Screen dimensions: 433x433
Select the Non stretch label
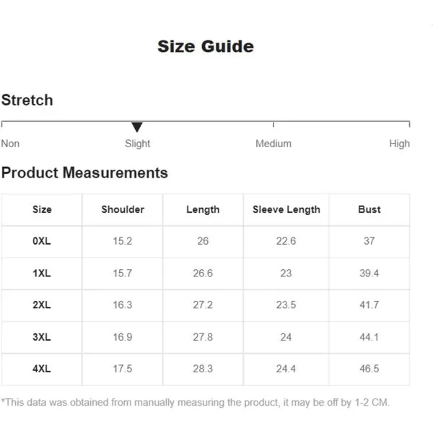pyautogui.click(x=10, y=144)
